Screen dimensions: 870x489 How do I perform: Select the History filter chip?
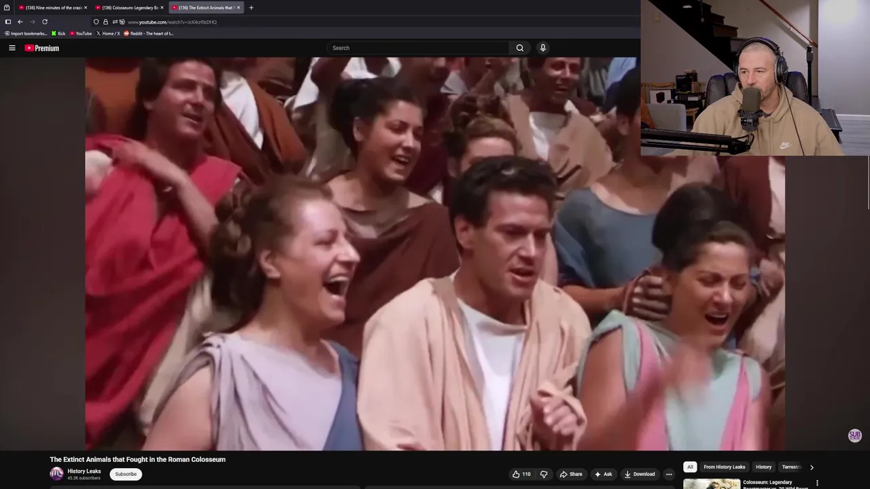click(764, 467)
